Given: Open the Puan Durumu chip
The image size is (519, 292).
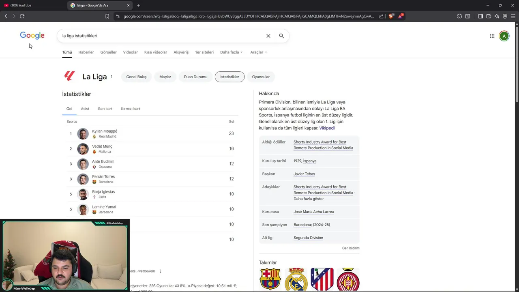Looking at the screenshot, I should (195, 77).
